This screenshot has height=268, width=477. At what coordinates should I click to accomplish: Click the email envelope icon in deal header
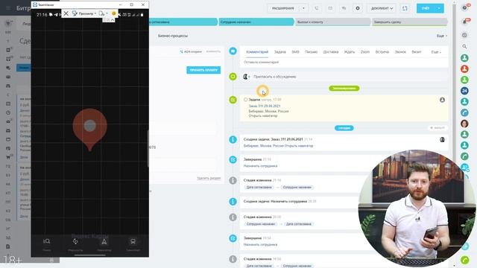tap(330, 8)
